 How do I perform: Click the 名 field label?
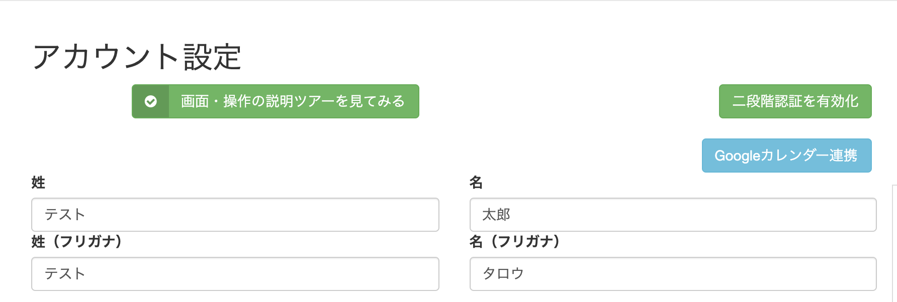click(476, 183)
